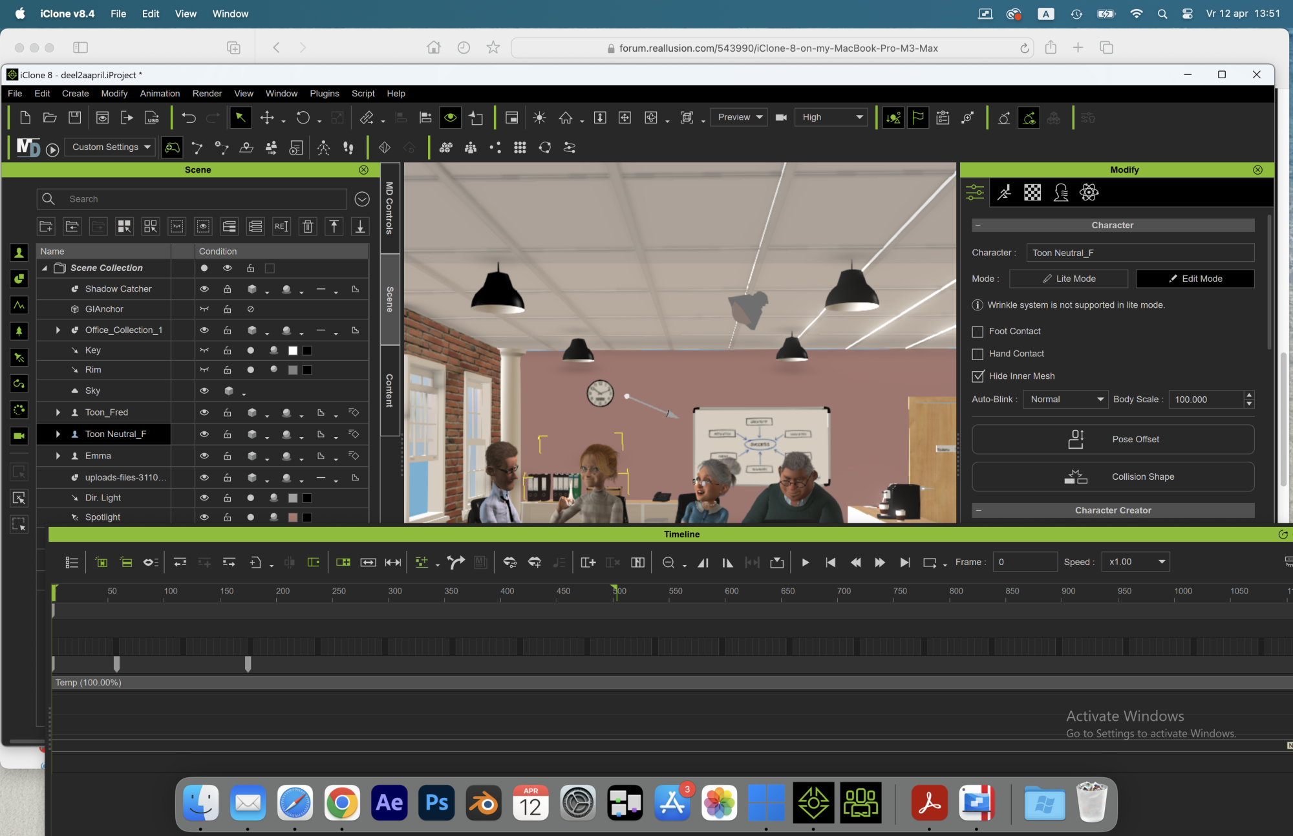The image size is (1293, 836).
Task: Expand Toon_Fred character in Scene panel
Action: pyautogui.click(x=56, y=412)
